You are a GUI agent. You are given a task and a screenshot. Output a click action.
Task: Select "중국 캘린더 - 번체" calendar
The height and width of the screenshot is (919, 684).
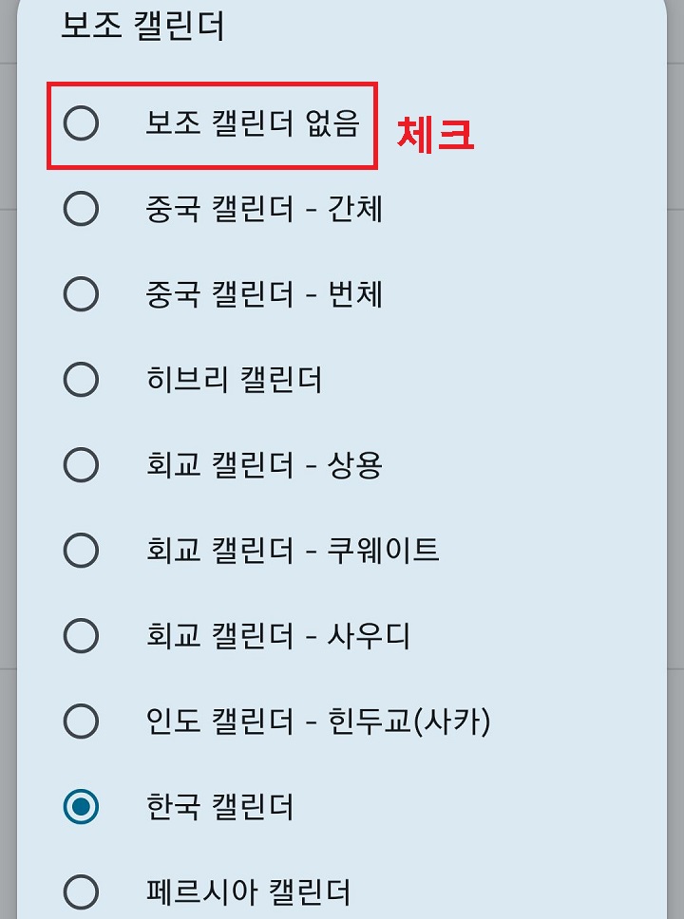tap(80, 295)
